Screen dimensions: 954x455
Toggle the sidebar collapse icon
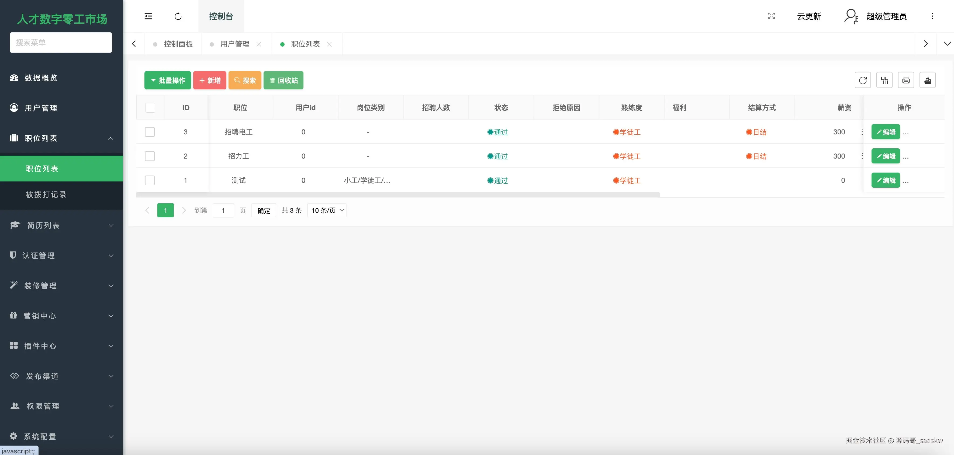coord(148,16)
